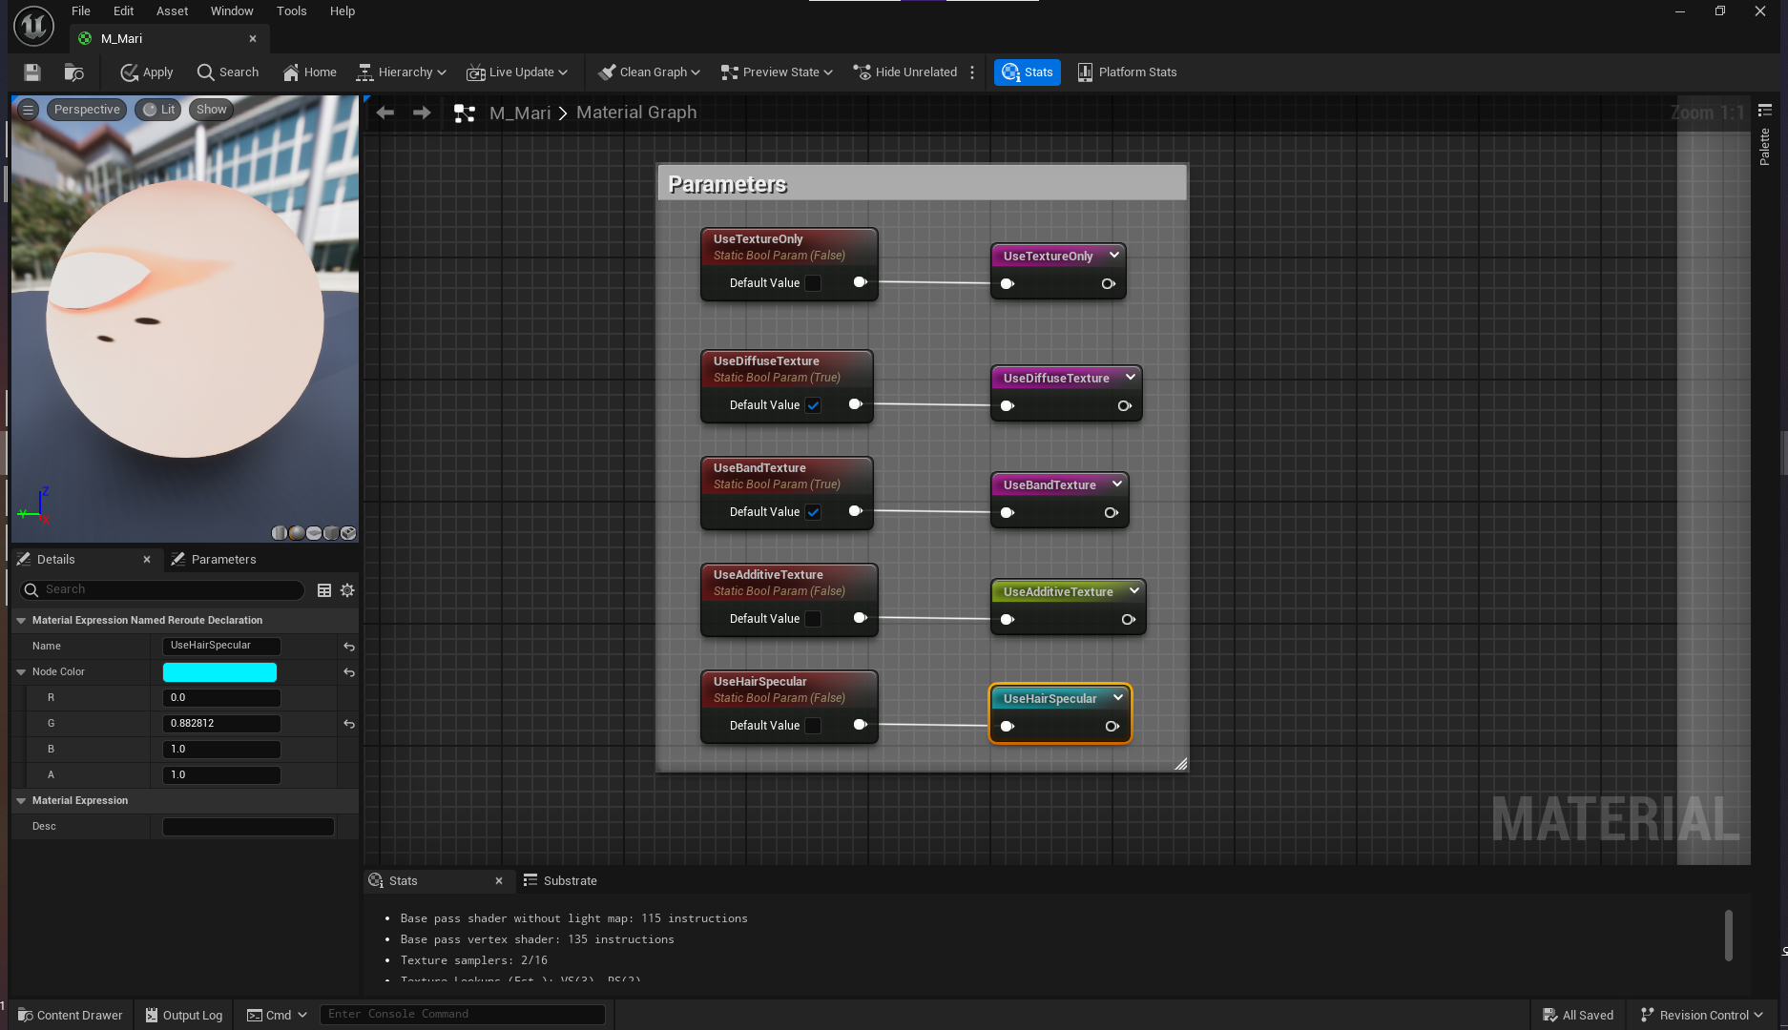Navigate forward in graph history
The image size is (1788, 1030).
point(422,113)
